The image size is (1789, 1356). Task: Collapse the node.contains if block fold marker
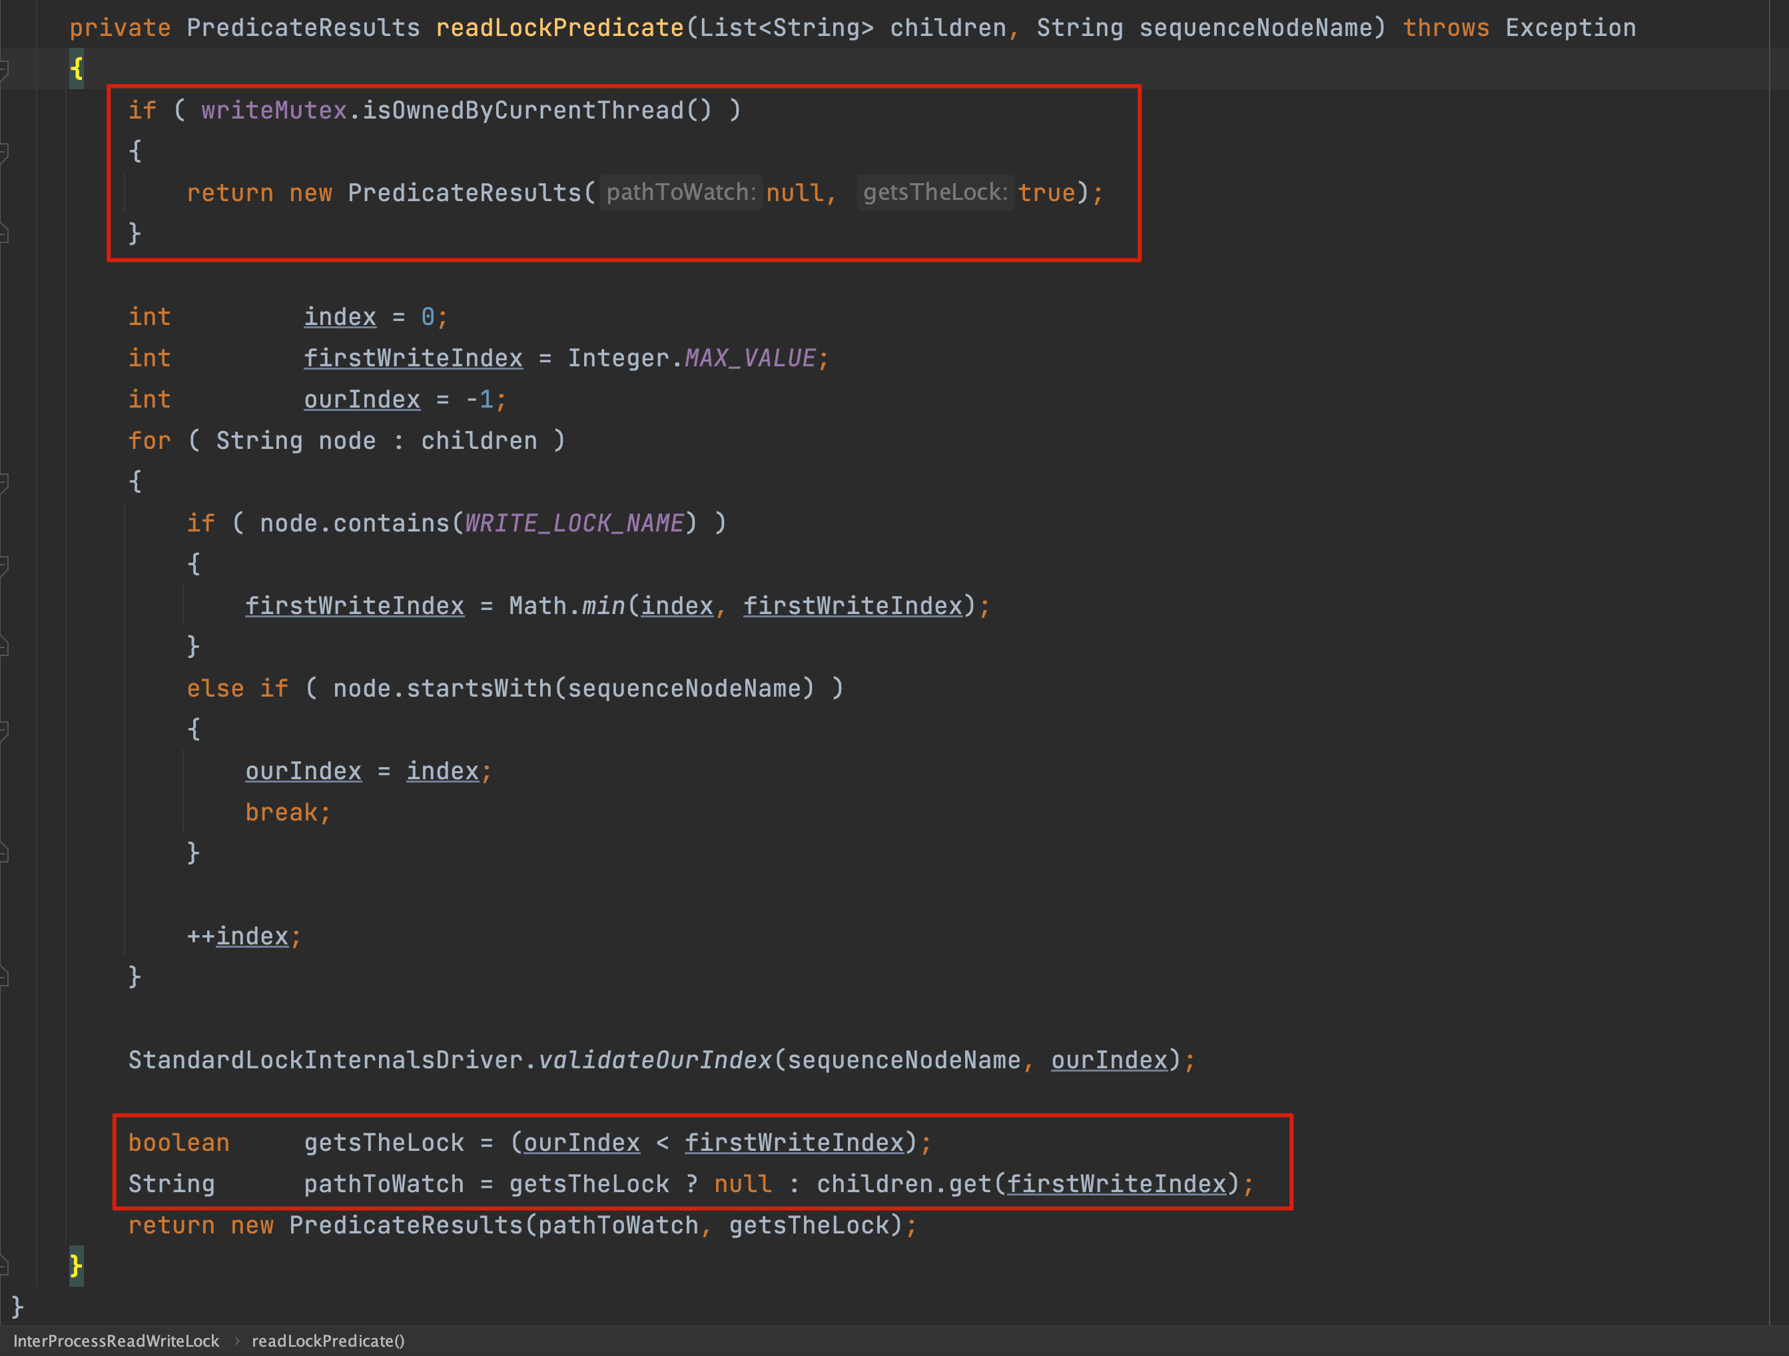point(4,565)
